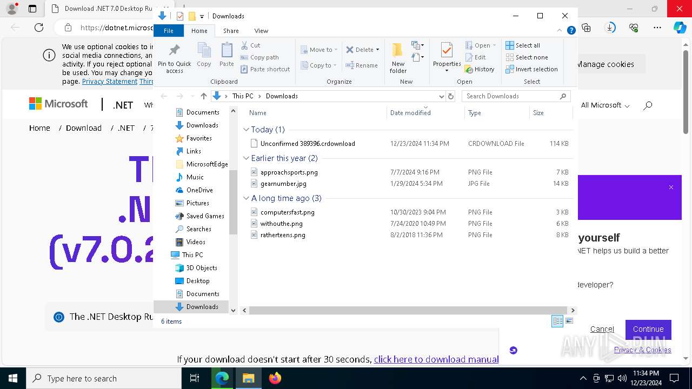Collapse the Earlier this year group
The width and height of the screenshot is (692, 389).
pos(246,158)
